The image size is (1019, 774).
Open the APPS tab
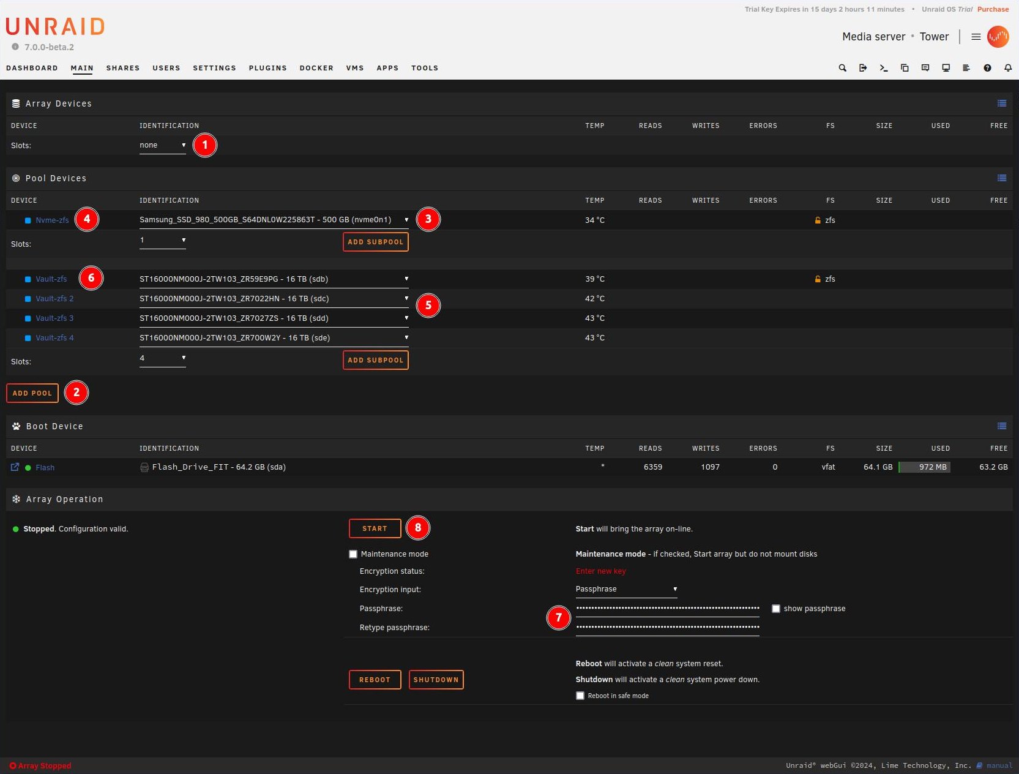[387, 68]
